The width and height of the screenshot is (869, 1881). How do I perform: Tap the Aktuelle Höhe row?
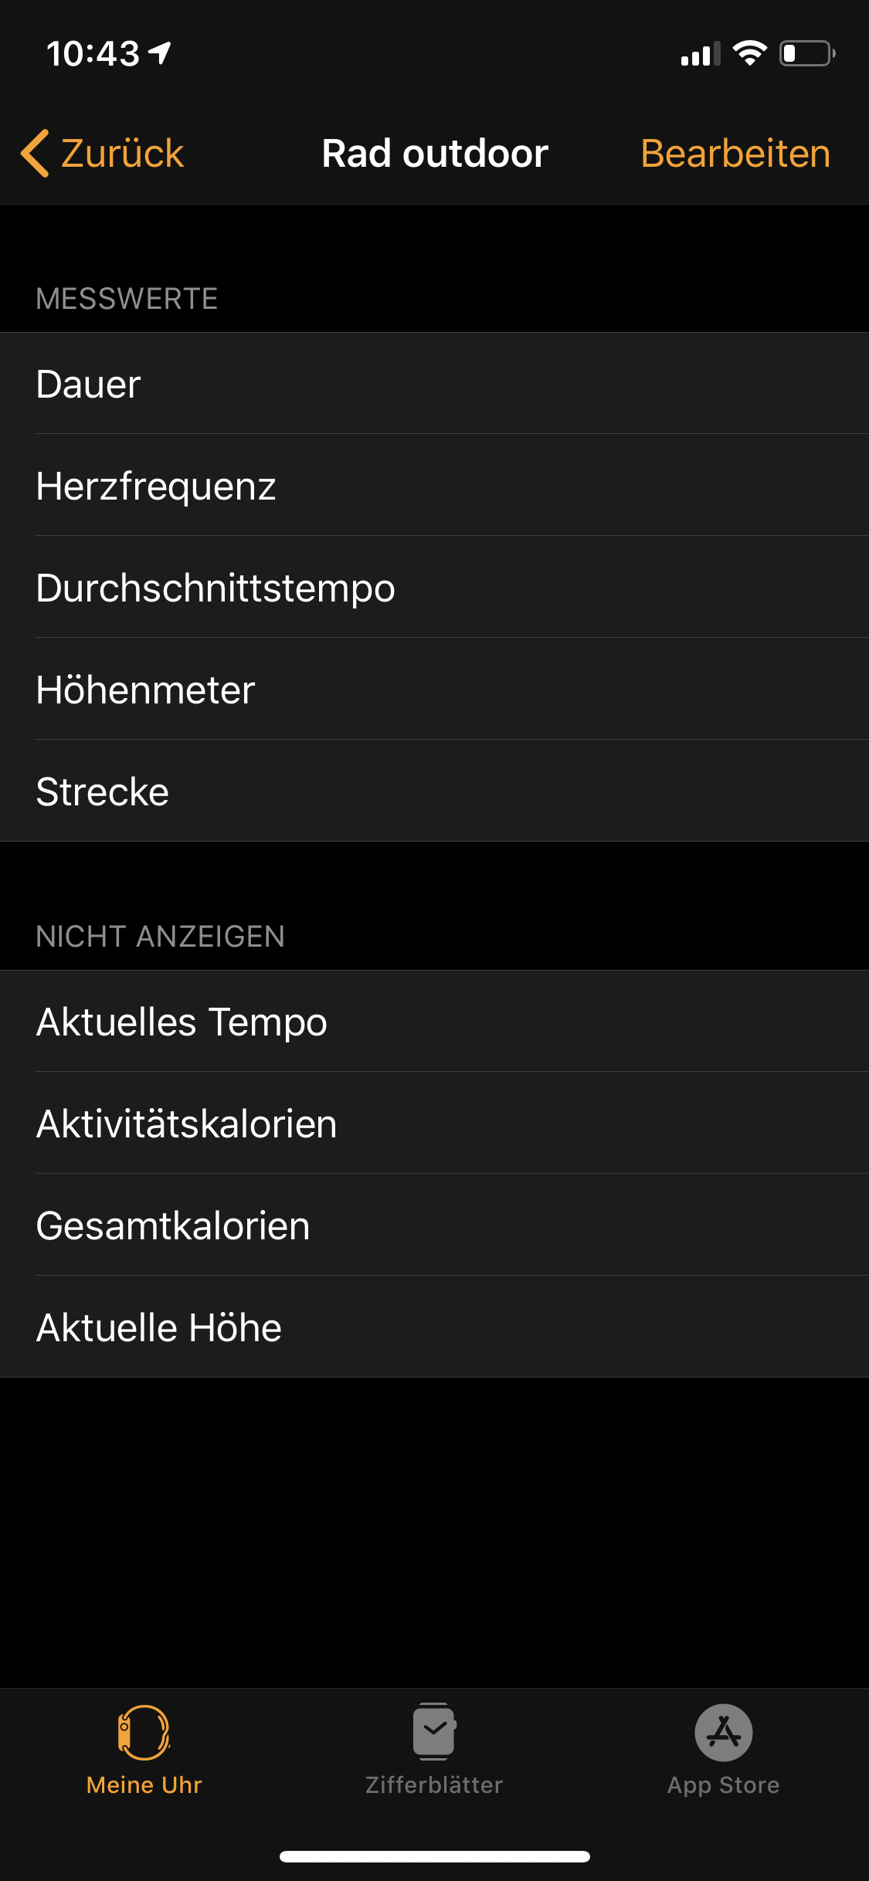pyautogui.click(x=434, y=1327)
